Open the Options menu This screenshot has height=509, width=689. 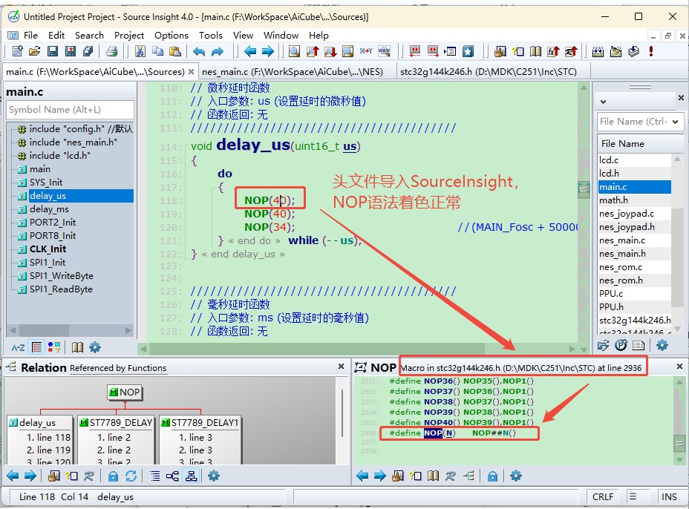172,35
